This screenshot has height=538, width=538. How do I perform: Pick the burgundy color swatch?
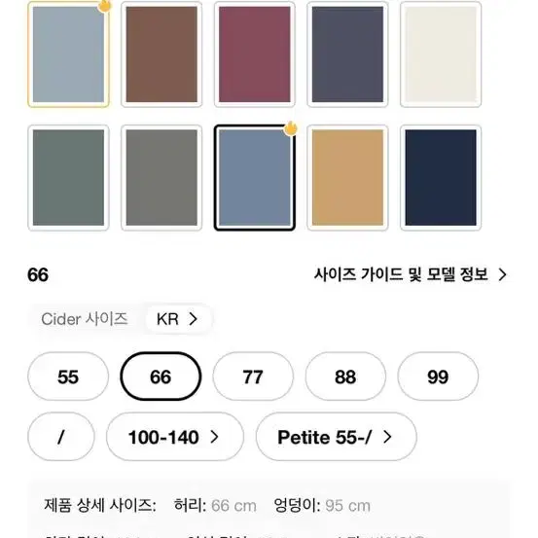[x=255, y=54]
